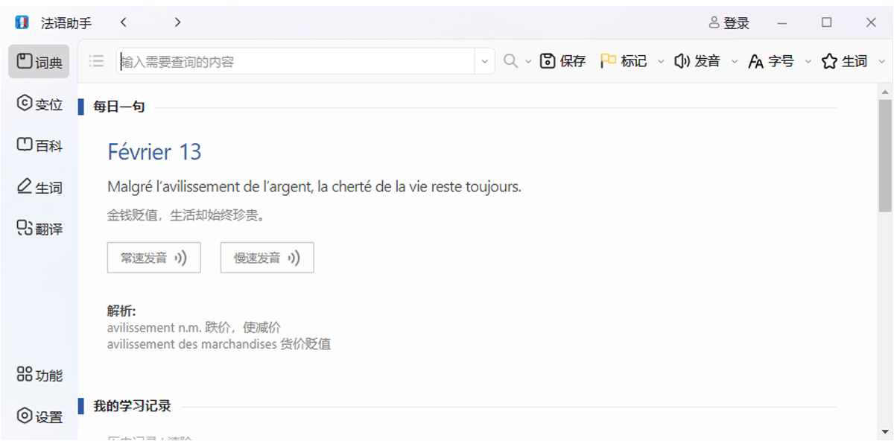Click the pronunciation (发音) speaker icon
The width and height of the screenshot is (894, 447).
click(x=682, y=61)
